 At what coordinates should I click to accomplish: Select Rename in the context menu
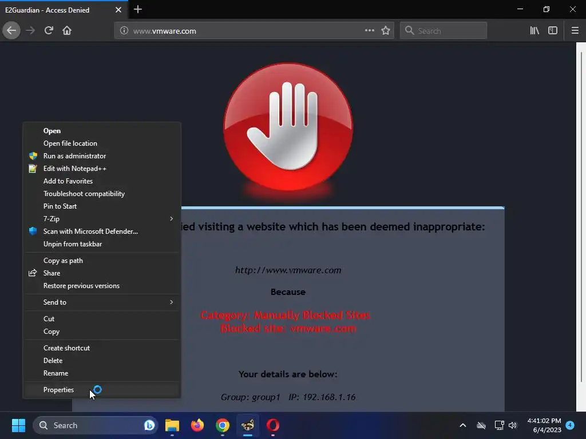point(102,373)
